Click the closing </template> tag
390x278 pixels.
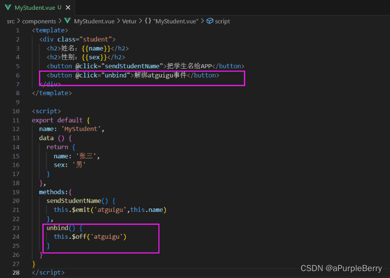pos(52,93)
